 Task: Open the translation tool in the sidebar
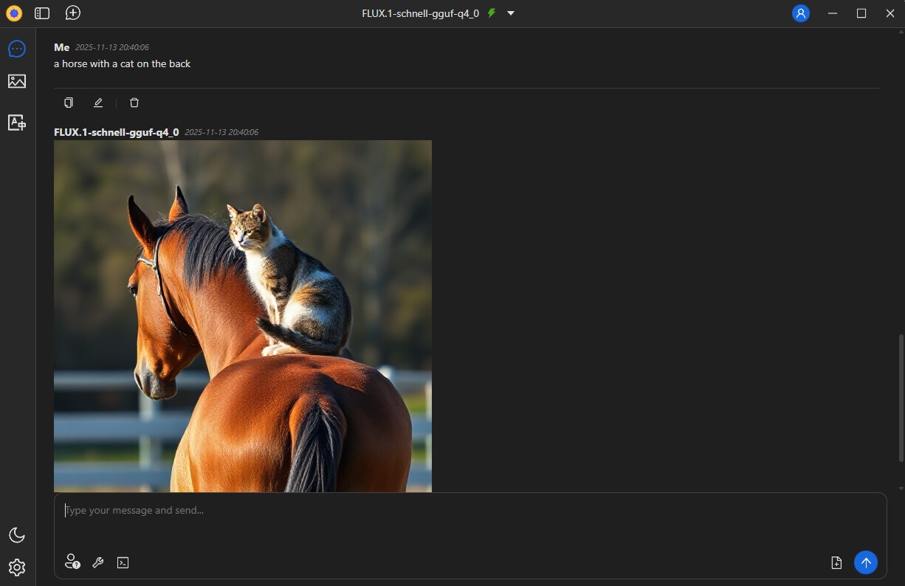(x=17, y=123)
